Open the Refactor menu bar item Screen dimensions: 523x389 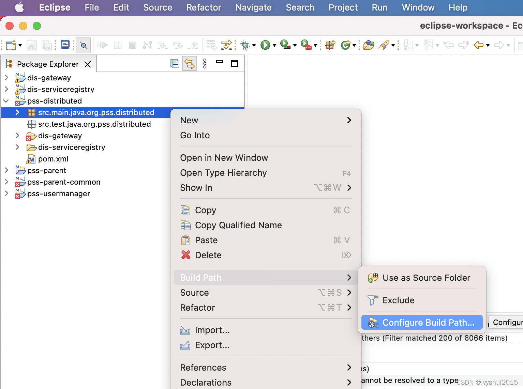[x=204, y=7]
